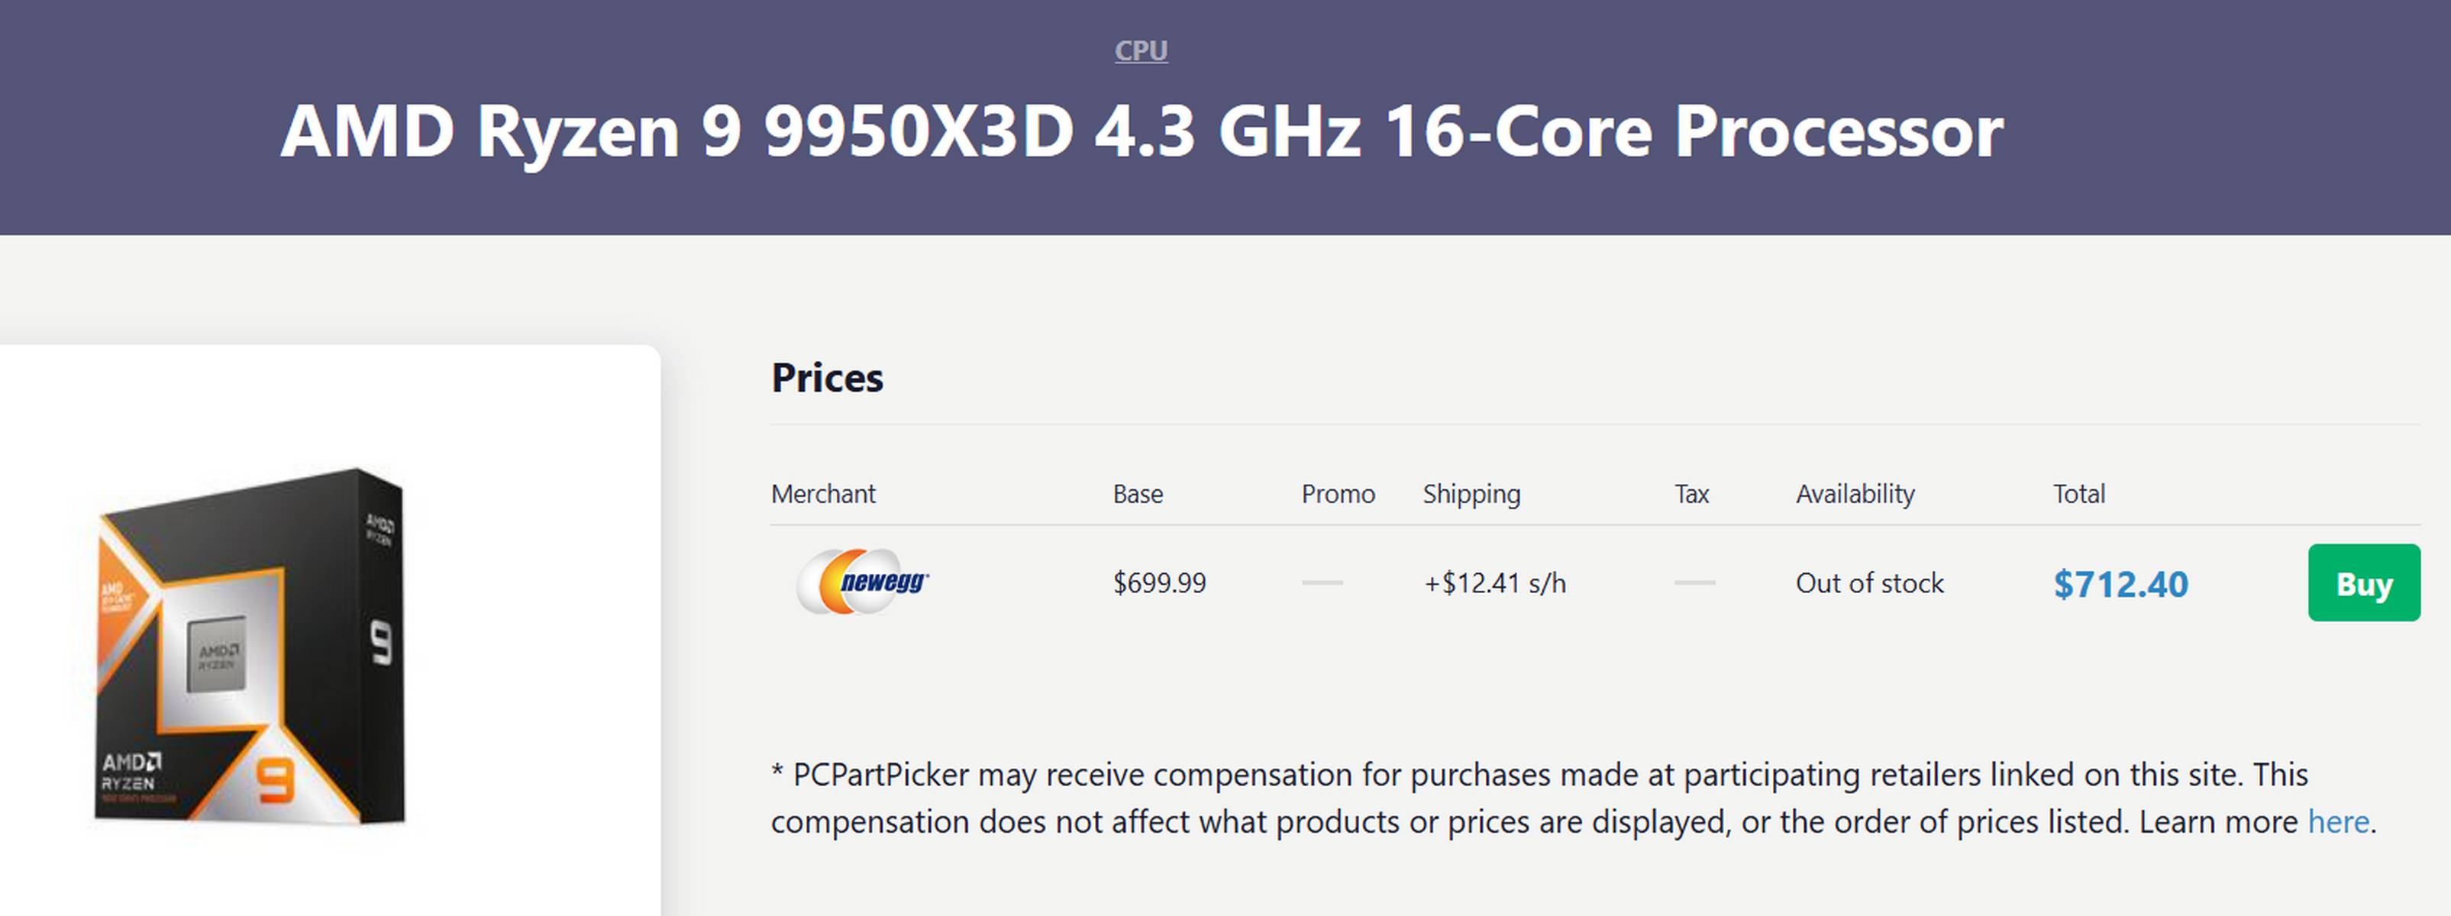The height and width of the screenshot is (916, 2451).
Task: Click the Promo column header
Action: coord(1338,494)
